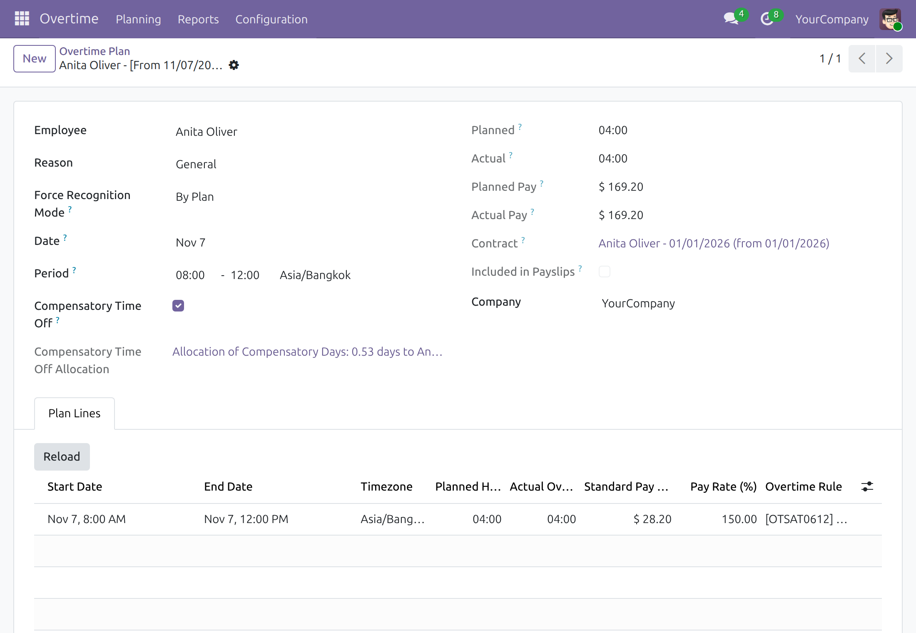Click the user avatar picture
Viewport: 916px width, 633px height.
pyautogui.click(x=890, y=19)
